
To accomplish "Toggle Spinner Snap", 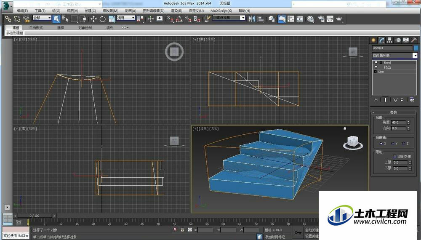I will pos(197,19).
